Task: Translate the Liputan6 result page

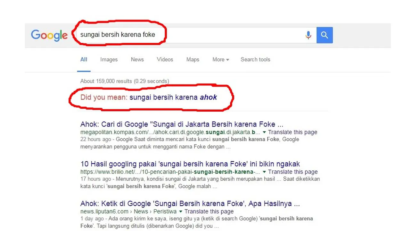Action: click(209, 212)
